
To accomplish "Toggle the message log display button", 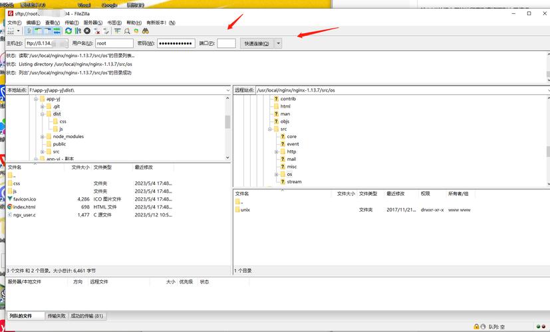I will coord(29,31).
